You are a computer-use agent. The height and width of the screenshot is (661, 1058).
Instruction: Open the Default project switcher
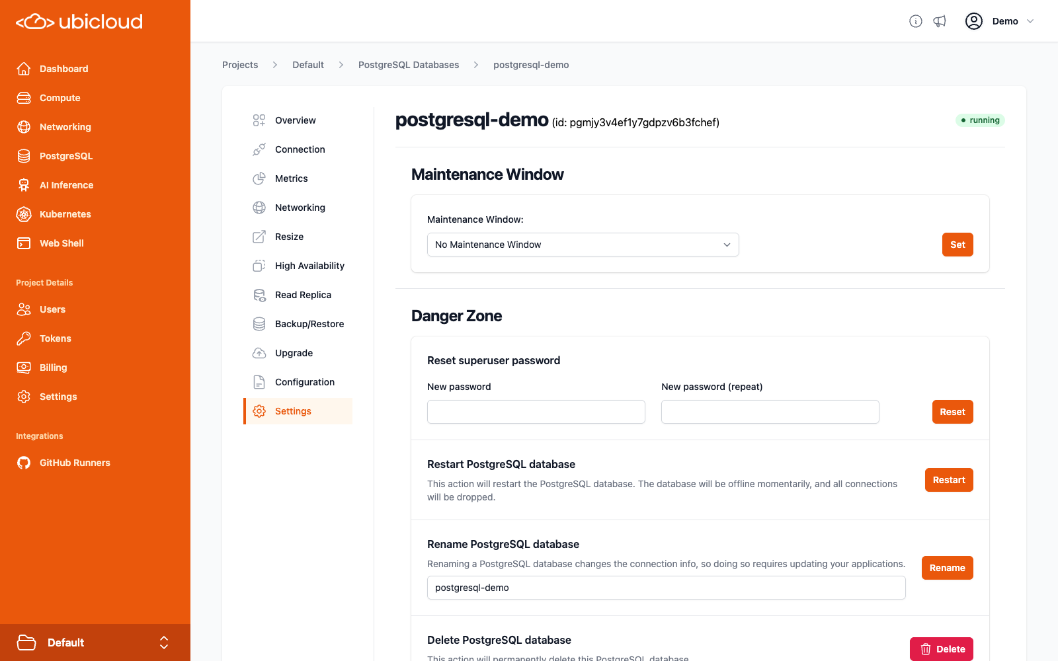[x=95, y=642]
